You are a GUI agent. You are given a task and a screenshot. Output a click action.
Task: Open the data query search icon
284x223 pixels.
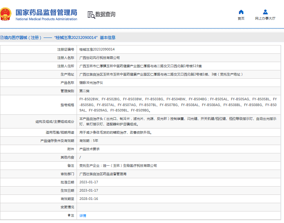coord(91,15)
